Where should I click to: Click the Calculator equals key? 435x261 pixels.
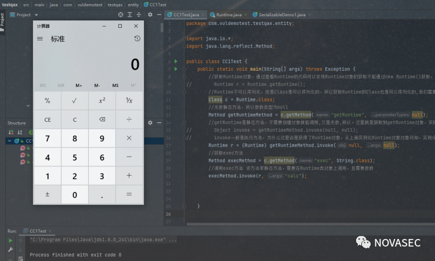[x=129, y=194]
